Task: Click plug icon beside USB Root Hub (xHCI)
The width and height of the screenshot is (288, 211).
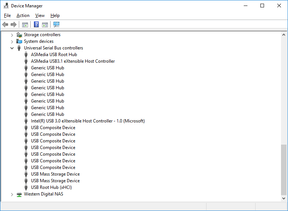Action: tap(26, 187)
